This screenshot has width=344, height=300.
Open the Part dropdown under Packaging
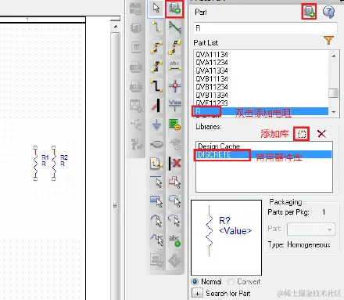311,230
